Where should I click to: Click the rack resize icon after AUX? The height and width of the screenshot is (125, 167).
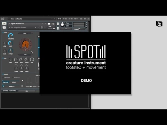(89, 19)
